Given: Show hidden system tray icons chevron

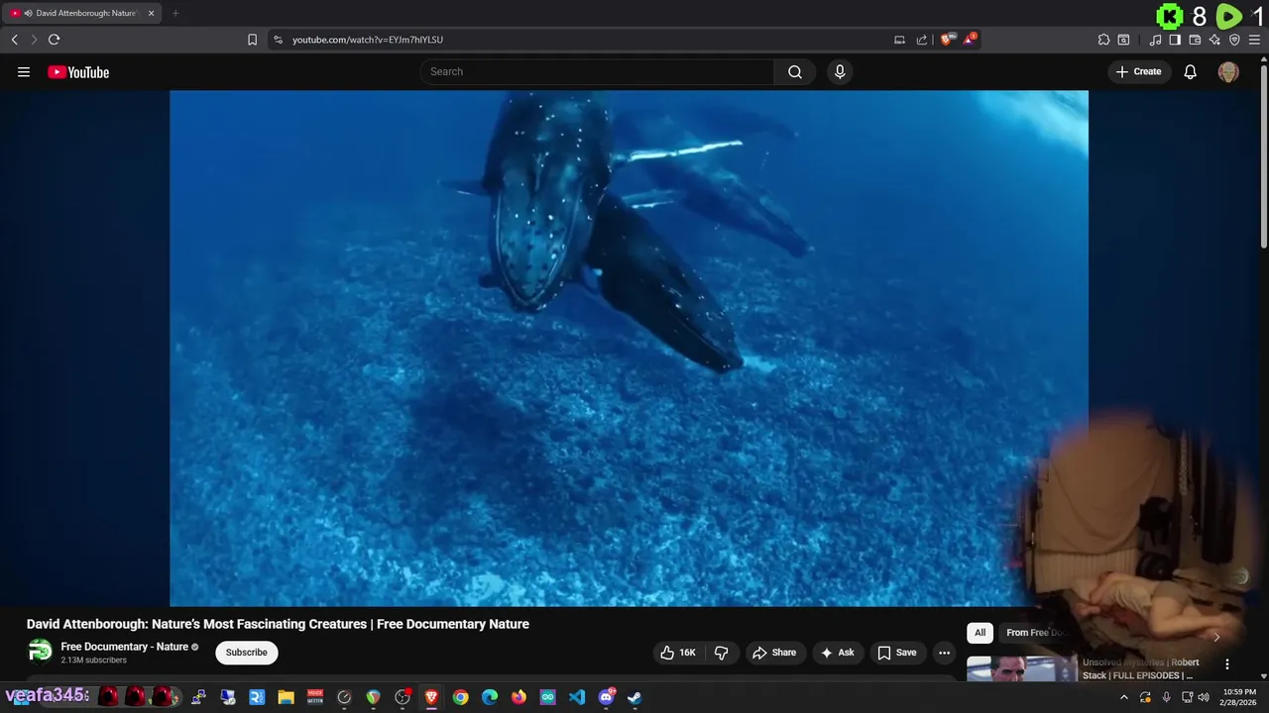Looking at the screenshot, I should click(1123, 697).
